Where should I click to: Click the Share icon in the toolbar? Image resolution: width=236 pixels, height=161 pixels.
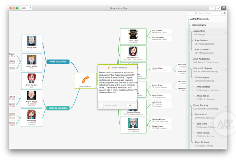click(211, 8)
